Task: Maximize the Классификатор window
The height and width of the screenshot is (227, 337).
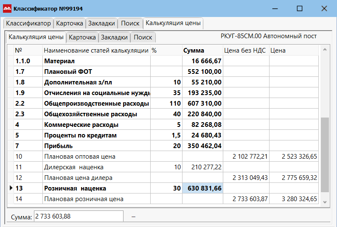Action: tap(300, 8)
